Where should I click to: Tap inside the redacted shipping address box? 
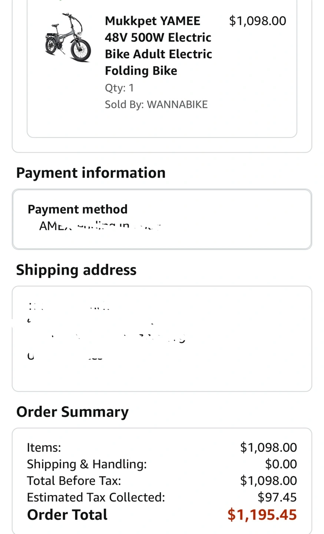coord(162,338)
